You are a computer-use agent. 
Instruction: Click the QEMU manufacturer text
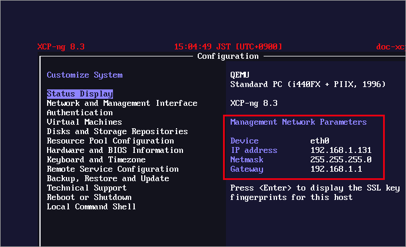click(239, 75)
